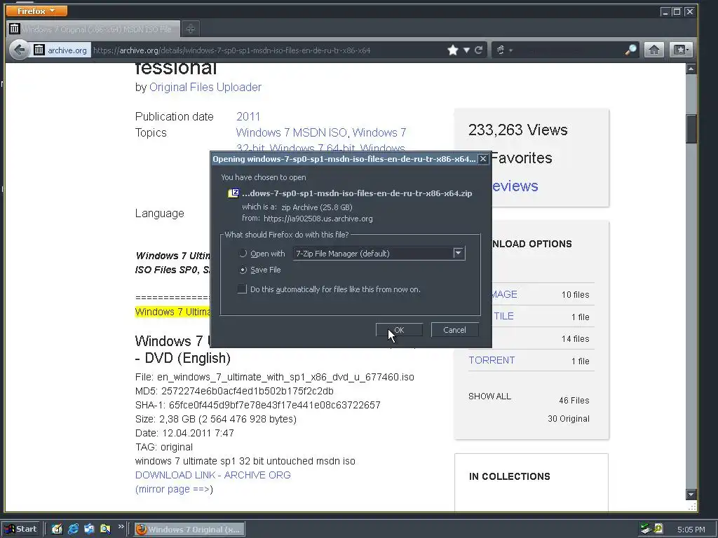
Task: Click the page scrollbar up arrow
Action: 691,69
